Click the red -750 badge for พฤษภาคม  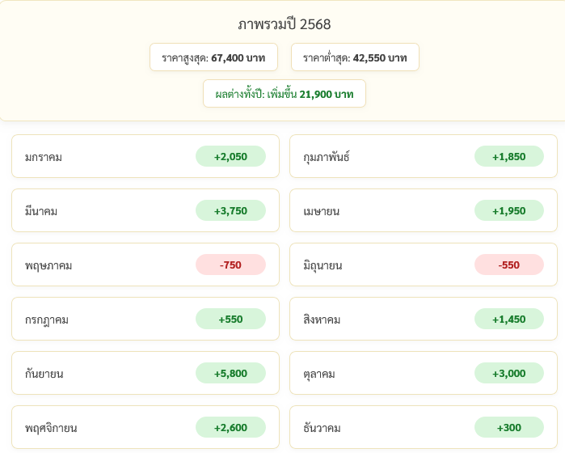click(230, 265)
